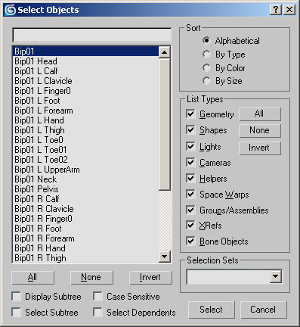Image resolution: width=300 pixels, height=327 pixels.
Task: Click None button in List Types
Action: [260, 130]
